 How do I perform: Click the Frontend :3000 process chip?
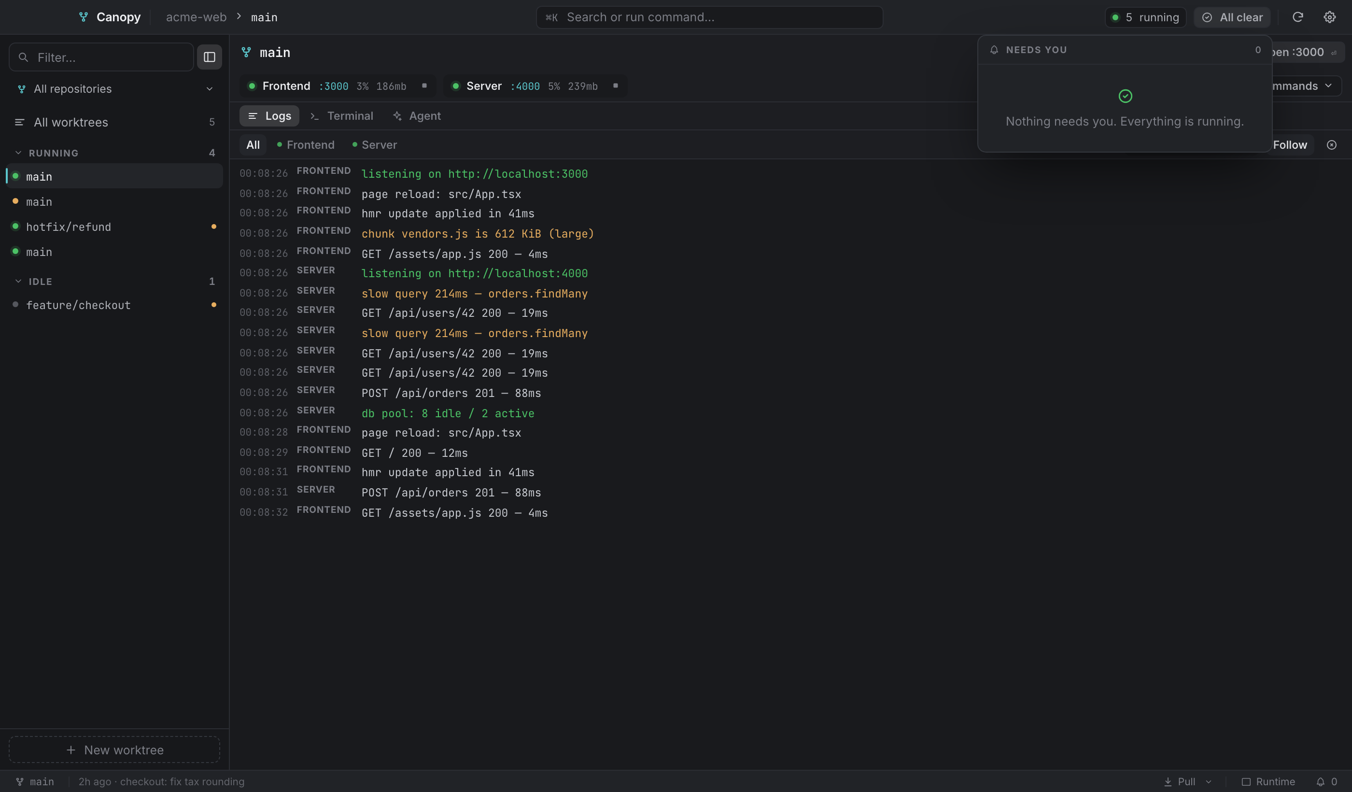click(338, 86)
